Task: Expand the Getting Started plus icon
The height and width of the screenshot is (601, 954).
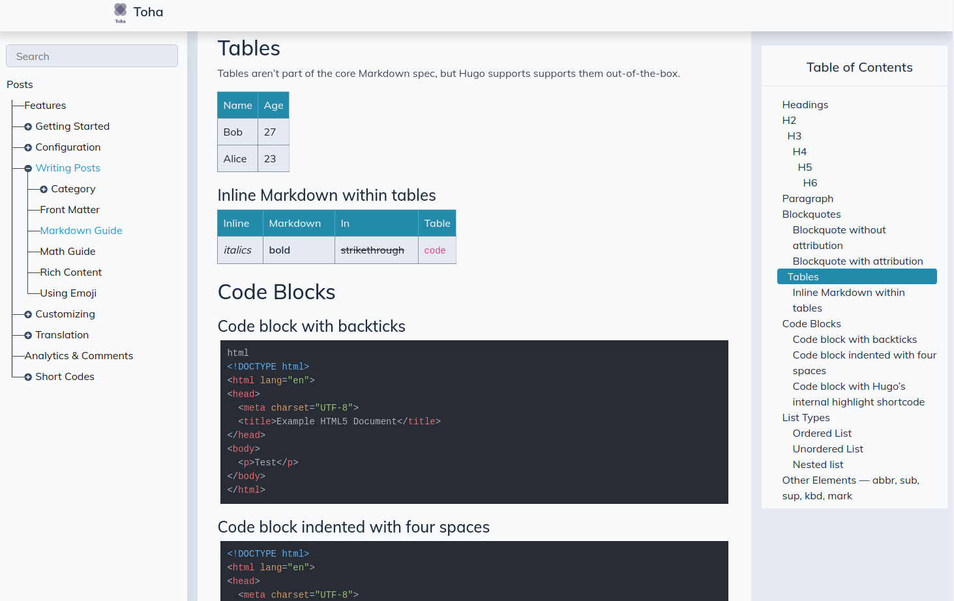Action: 28,126
